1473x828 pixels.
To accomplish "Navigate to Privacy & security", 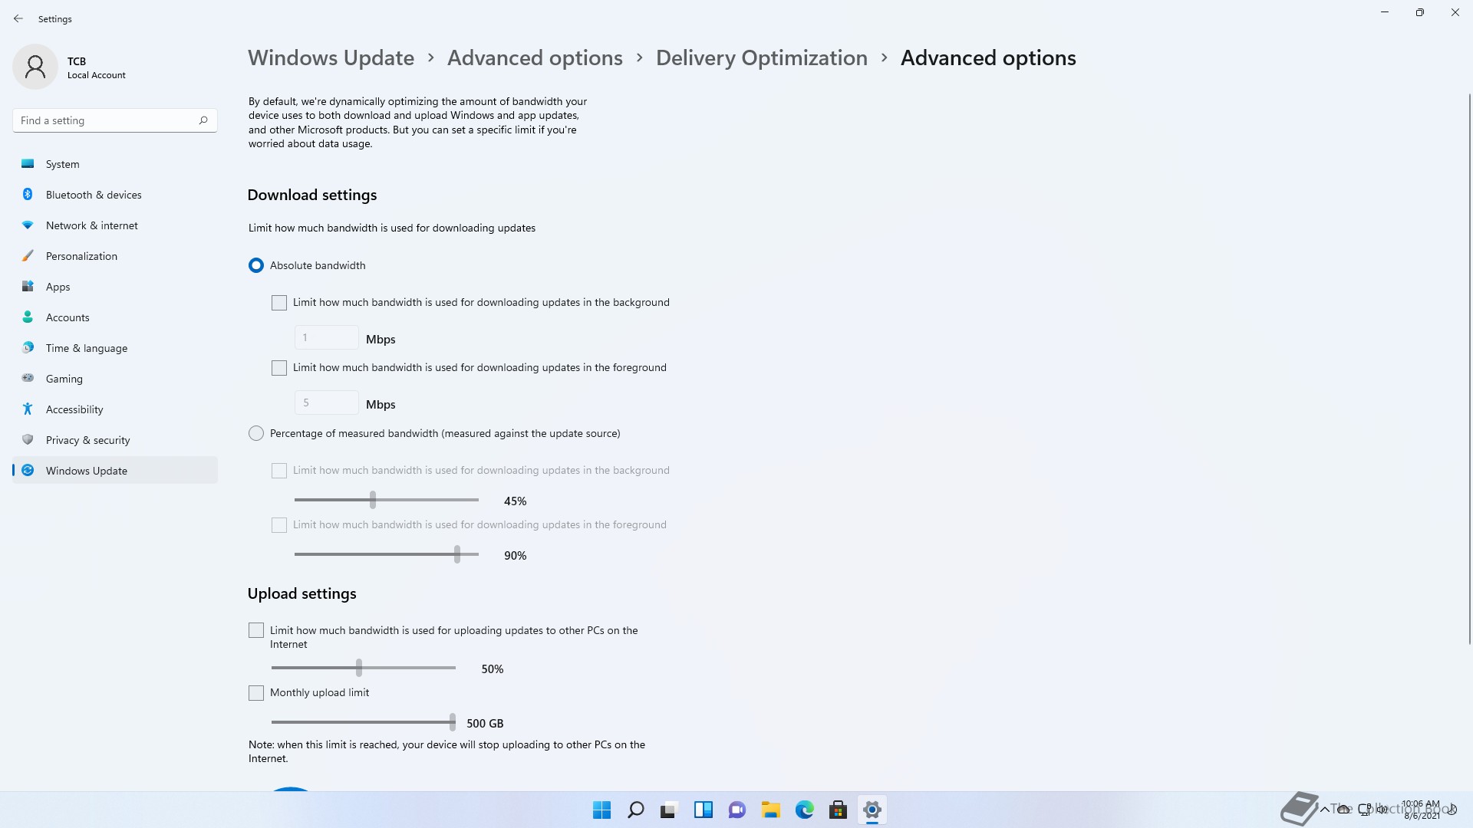I will click(115, 440).
